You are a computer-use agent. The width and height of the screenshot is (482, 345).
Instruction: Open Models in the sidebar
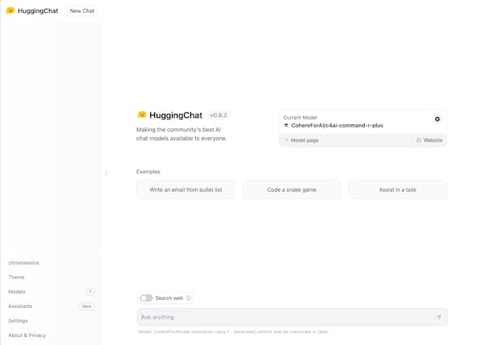[x=17, y=291]
